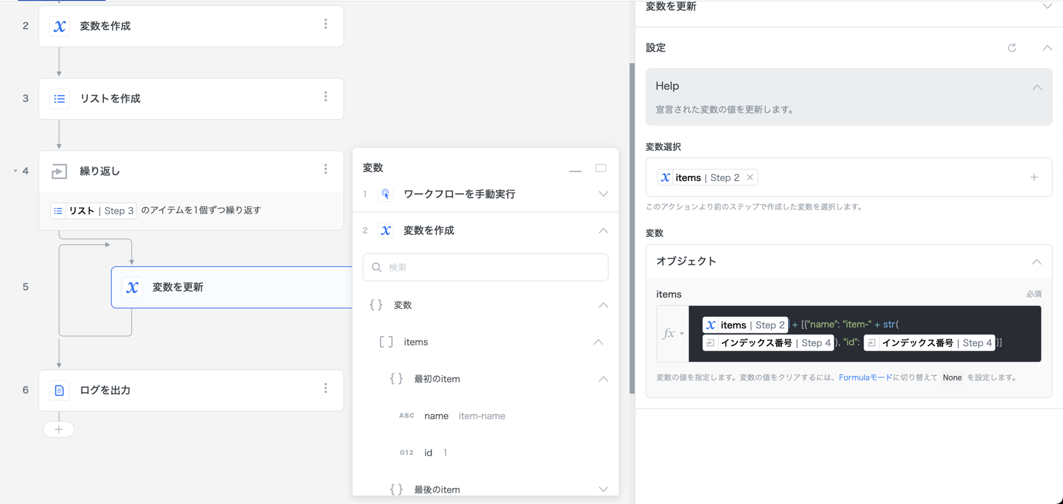Click the variable icon on step 2 変数を作成
The height and width of the screenshot is (504, 1063).
coord(59,26)
